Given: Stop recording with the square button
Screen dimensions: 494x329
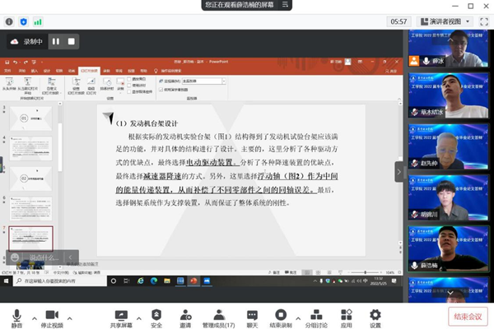Looking at the screenshot, I should point(72,41).
